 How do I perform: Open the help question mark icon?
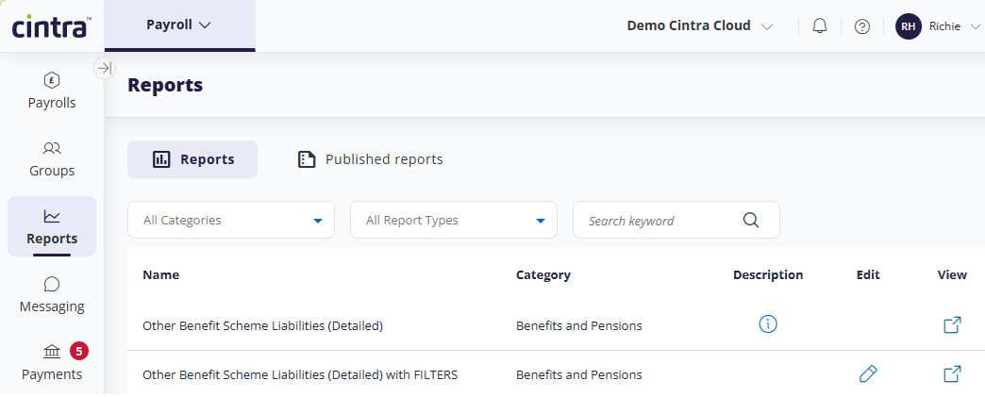pos(861,26)
